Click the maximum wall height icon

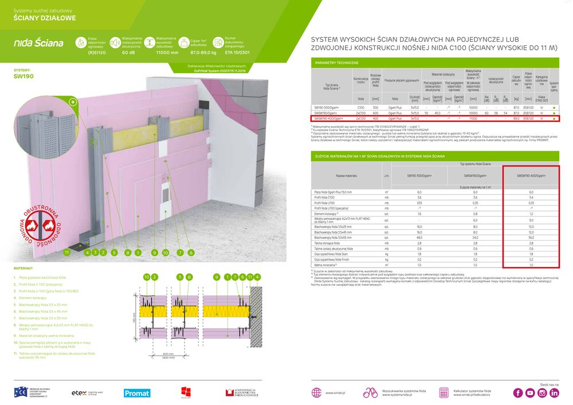coord(149,42)
